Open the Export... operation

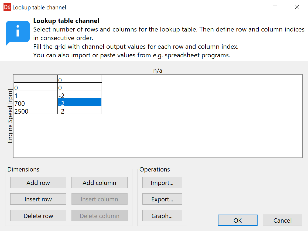(162, 199)
